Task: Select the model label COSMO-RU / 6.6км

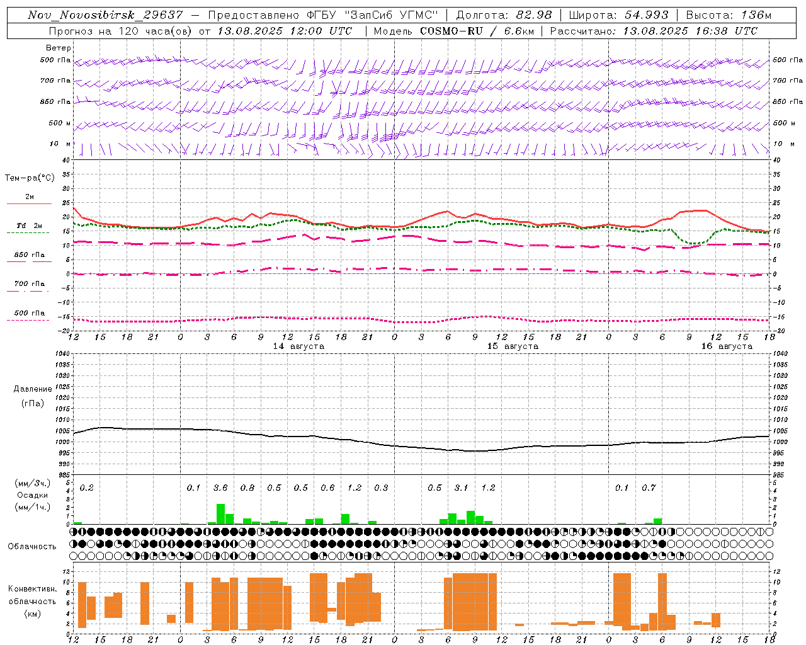Action: tap(477, 31)
